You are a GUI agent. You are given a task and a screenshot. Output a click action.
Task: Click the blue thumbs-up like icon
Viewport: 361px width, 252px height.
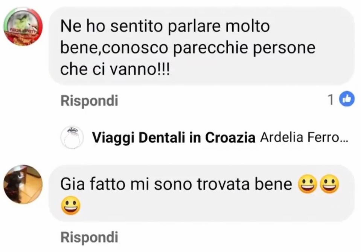click(x=347, y=99)
